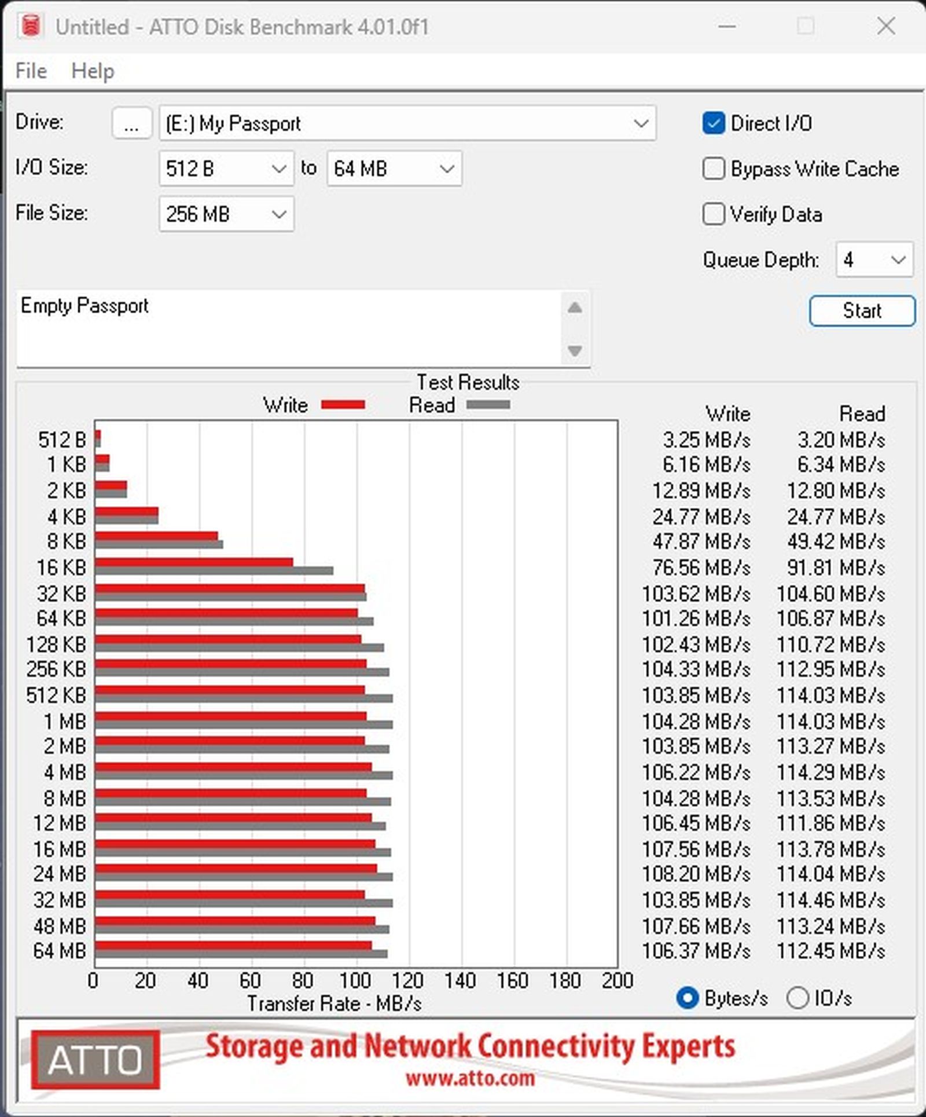
Task: Click the ATTO Disk Benchmark app icon
Action: pos(30,26)
